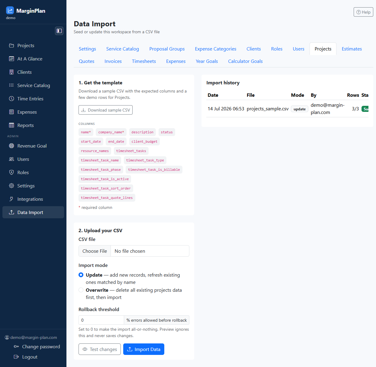376x367 pixels.
Task: Click the green status badge in history
Action: coord(365,109)
